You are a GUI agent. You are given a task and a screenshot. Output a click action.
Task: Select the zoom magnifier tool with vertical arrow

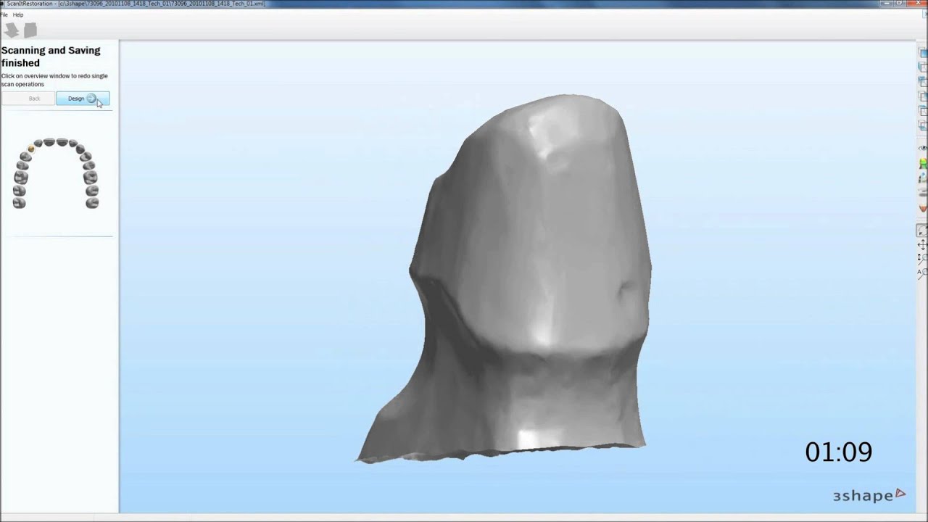pyautogui.click(x=922, y=258)
